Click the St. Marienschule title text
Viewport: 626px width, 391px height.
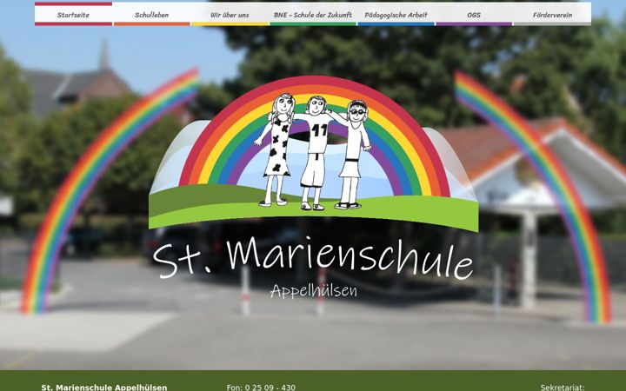tap(313, 256)
